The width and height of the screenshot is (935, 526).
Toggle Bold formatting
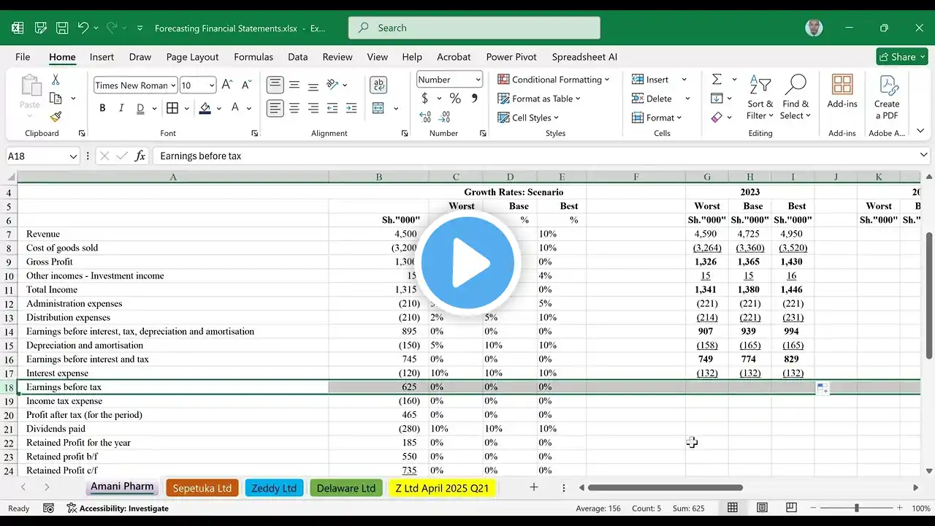click(x=102, y=108)
